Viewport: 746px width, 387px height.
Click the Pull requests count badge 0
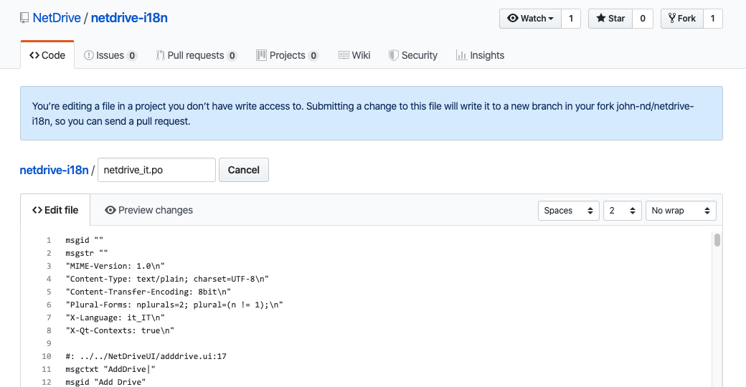pyautogui.click(x=232, y=56)
